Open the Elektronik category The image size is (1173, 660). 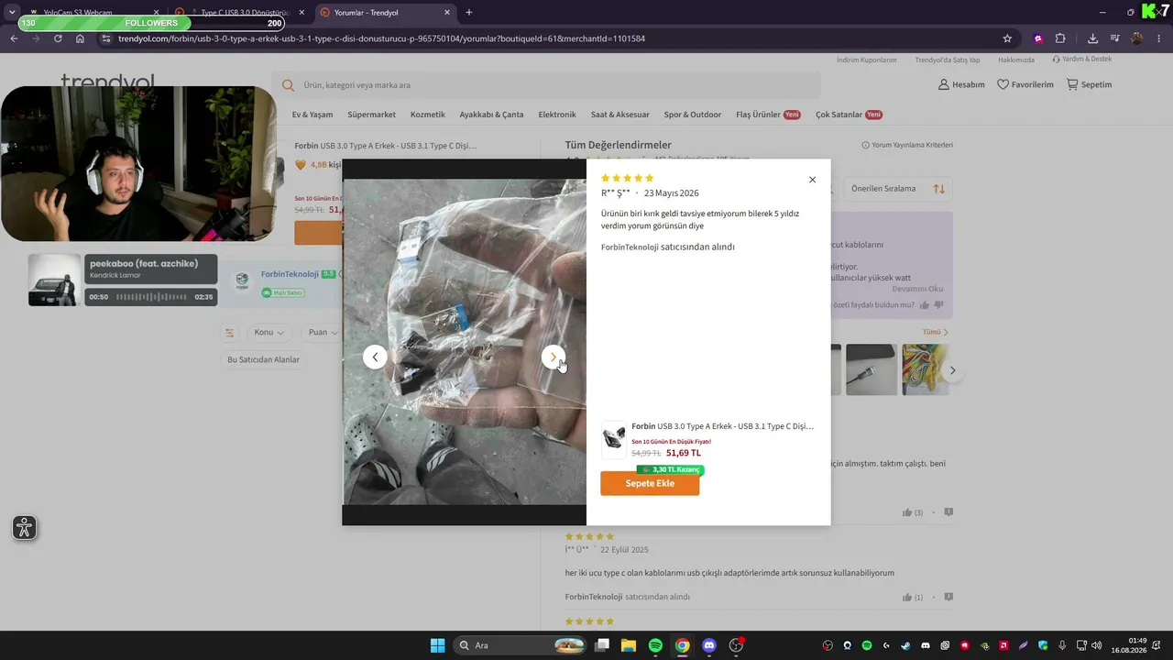[557, 115]
